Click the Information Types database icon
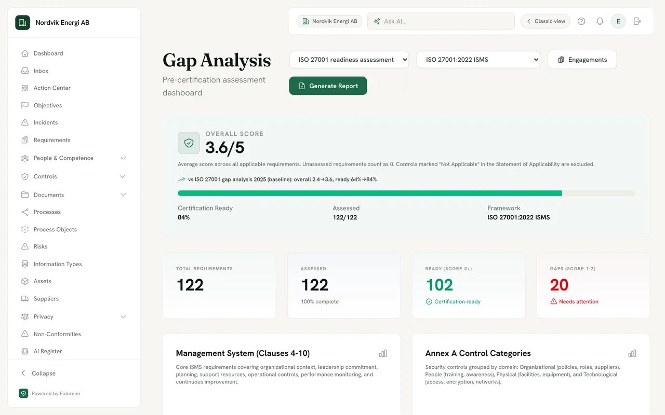Viewport: 665px width, 415px height. pyautogui.click(x=25, y=264)
